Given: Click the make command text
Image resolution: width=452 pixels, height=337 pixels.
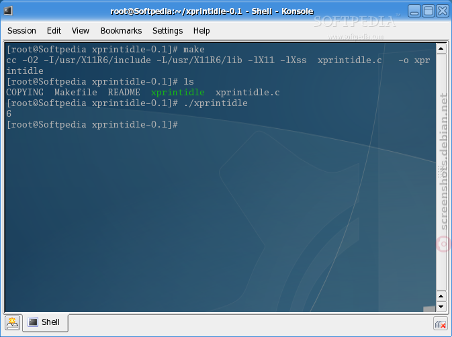Looking at the screenshot, I should (193, 50).
